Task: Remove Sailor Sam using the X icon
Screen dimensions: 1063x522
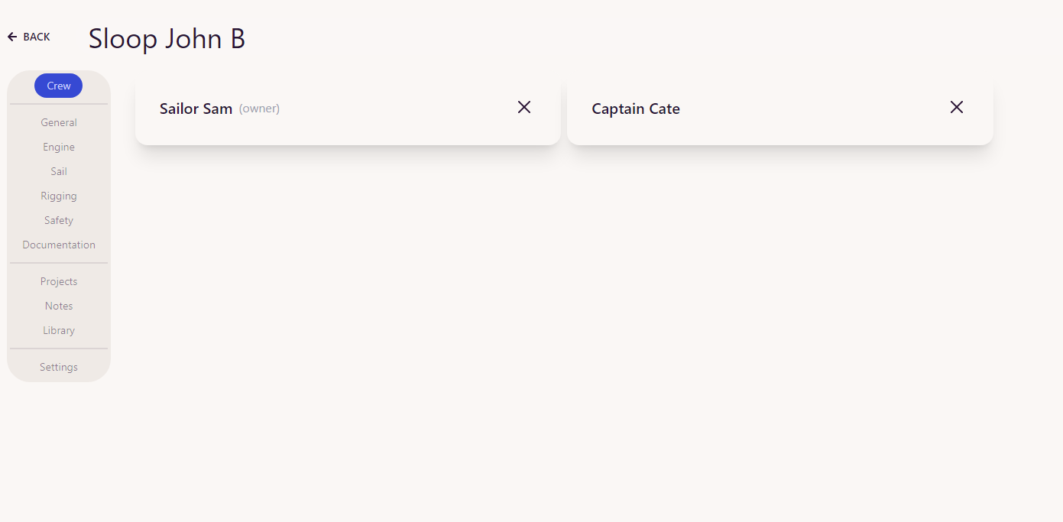Action: [x=524, y=107]
